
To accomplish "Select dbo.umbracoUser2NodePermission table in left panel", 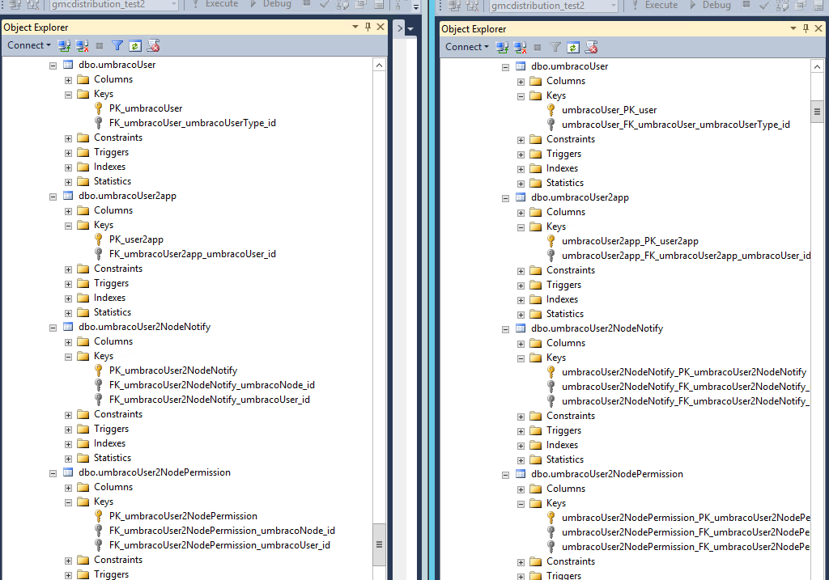I will pos(155,472).
